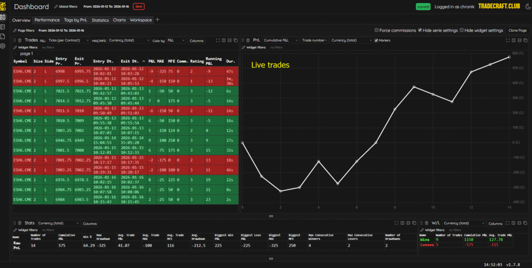Screen dimensions: 532x268
Task: Click the Clone Page button
Action: (517, 31)
